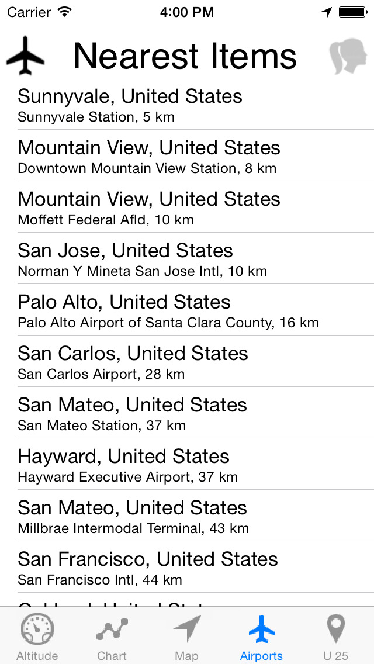Select Moffett Federal Afld row
The image size is (374, 664).
pos(187,207)
